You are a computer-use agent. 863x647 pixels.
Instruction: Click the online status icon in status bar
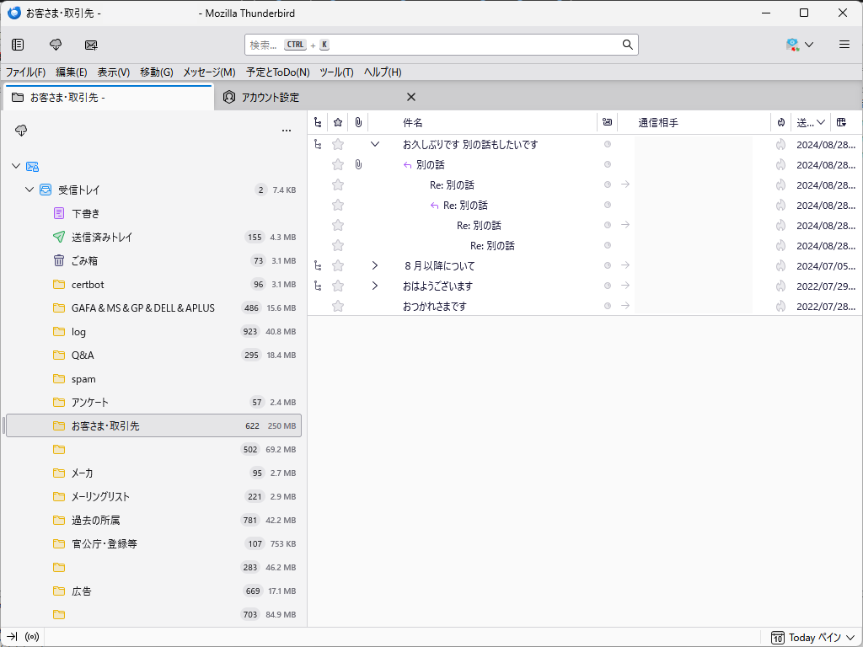(33, 637)
